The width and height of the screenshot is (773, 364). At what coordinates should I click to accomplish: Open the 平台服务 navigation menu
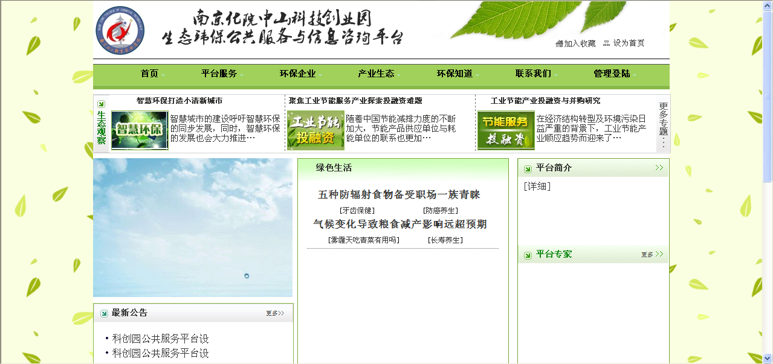tap(219, 74)
